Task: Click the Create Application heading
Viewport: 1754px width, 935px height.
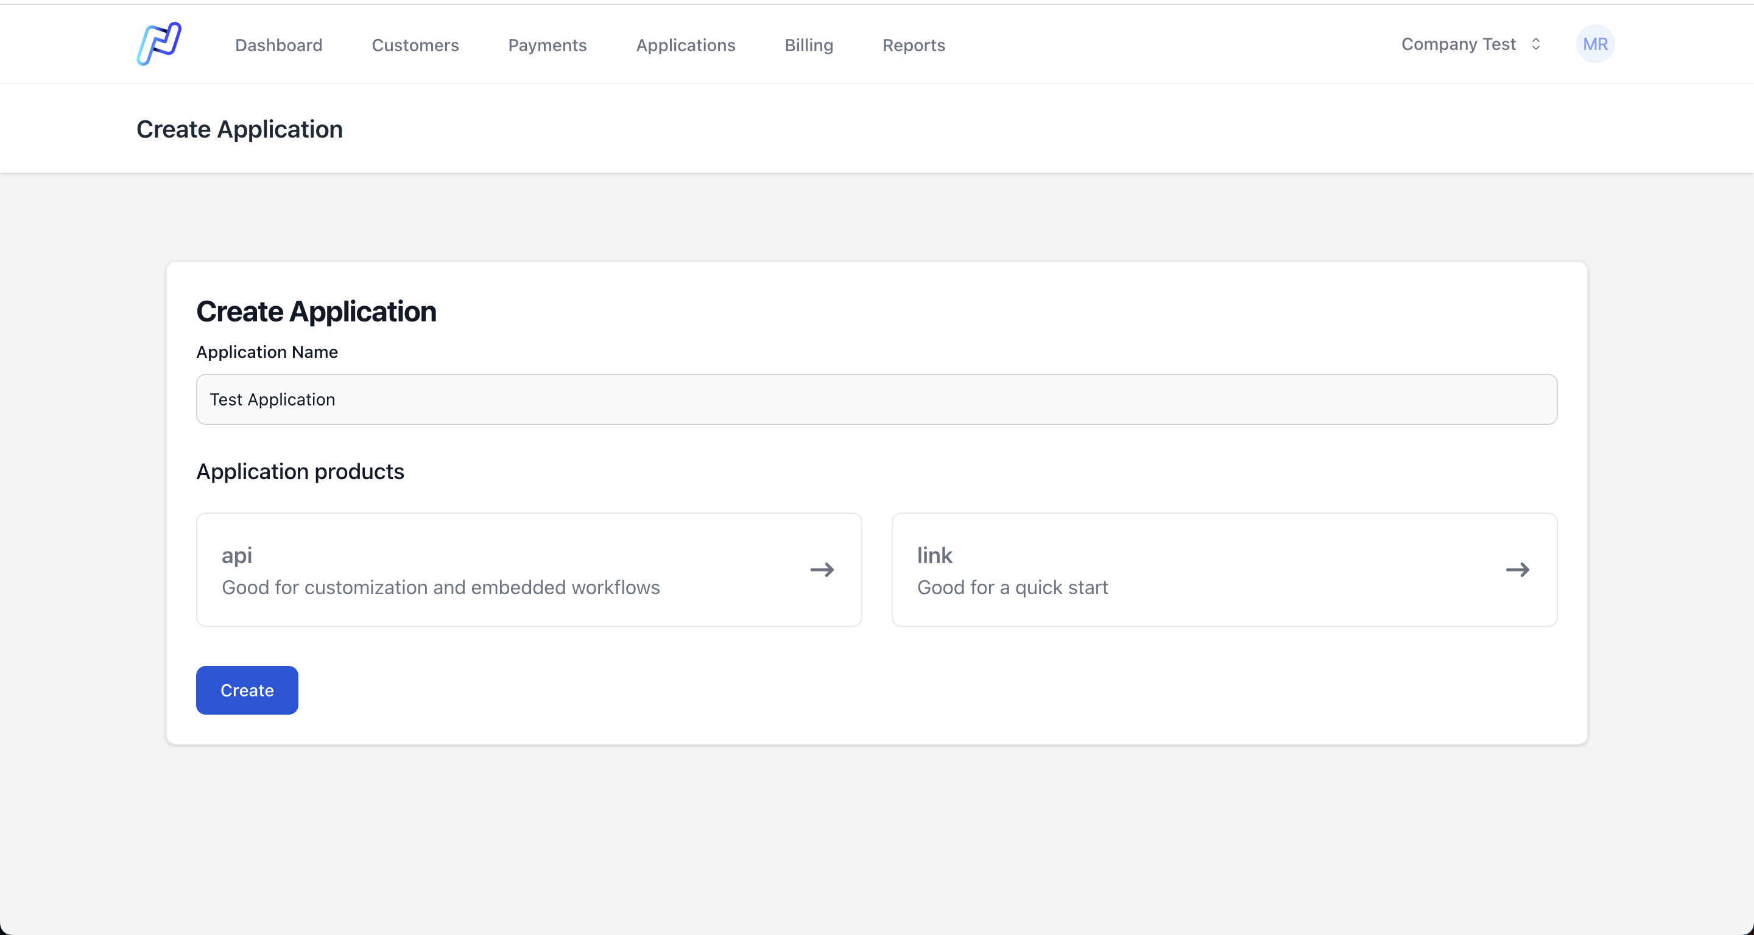Action: (x=316, y=311)
